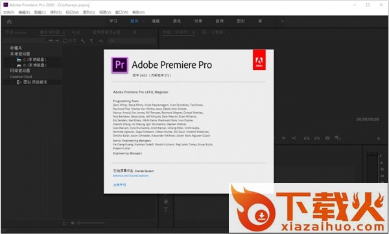Open the 标记(M) menu
The height and width of the screenshot is (234, 389).
[x=72, y=12]
